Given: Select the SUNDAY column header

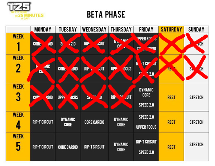Looking at the screenshot, I should tap(196, 29).
